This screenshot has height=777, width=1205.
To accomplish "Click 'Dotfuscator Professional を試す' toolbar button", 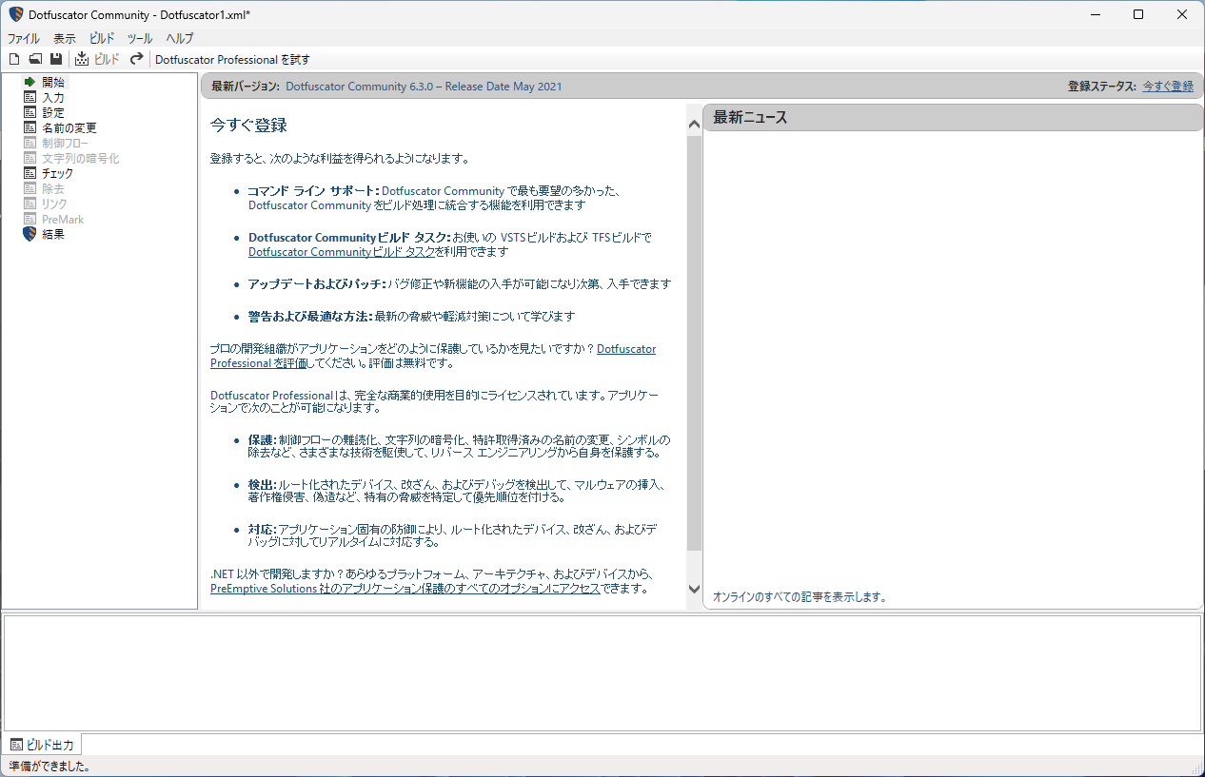I will pos(232,59).
